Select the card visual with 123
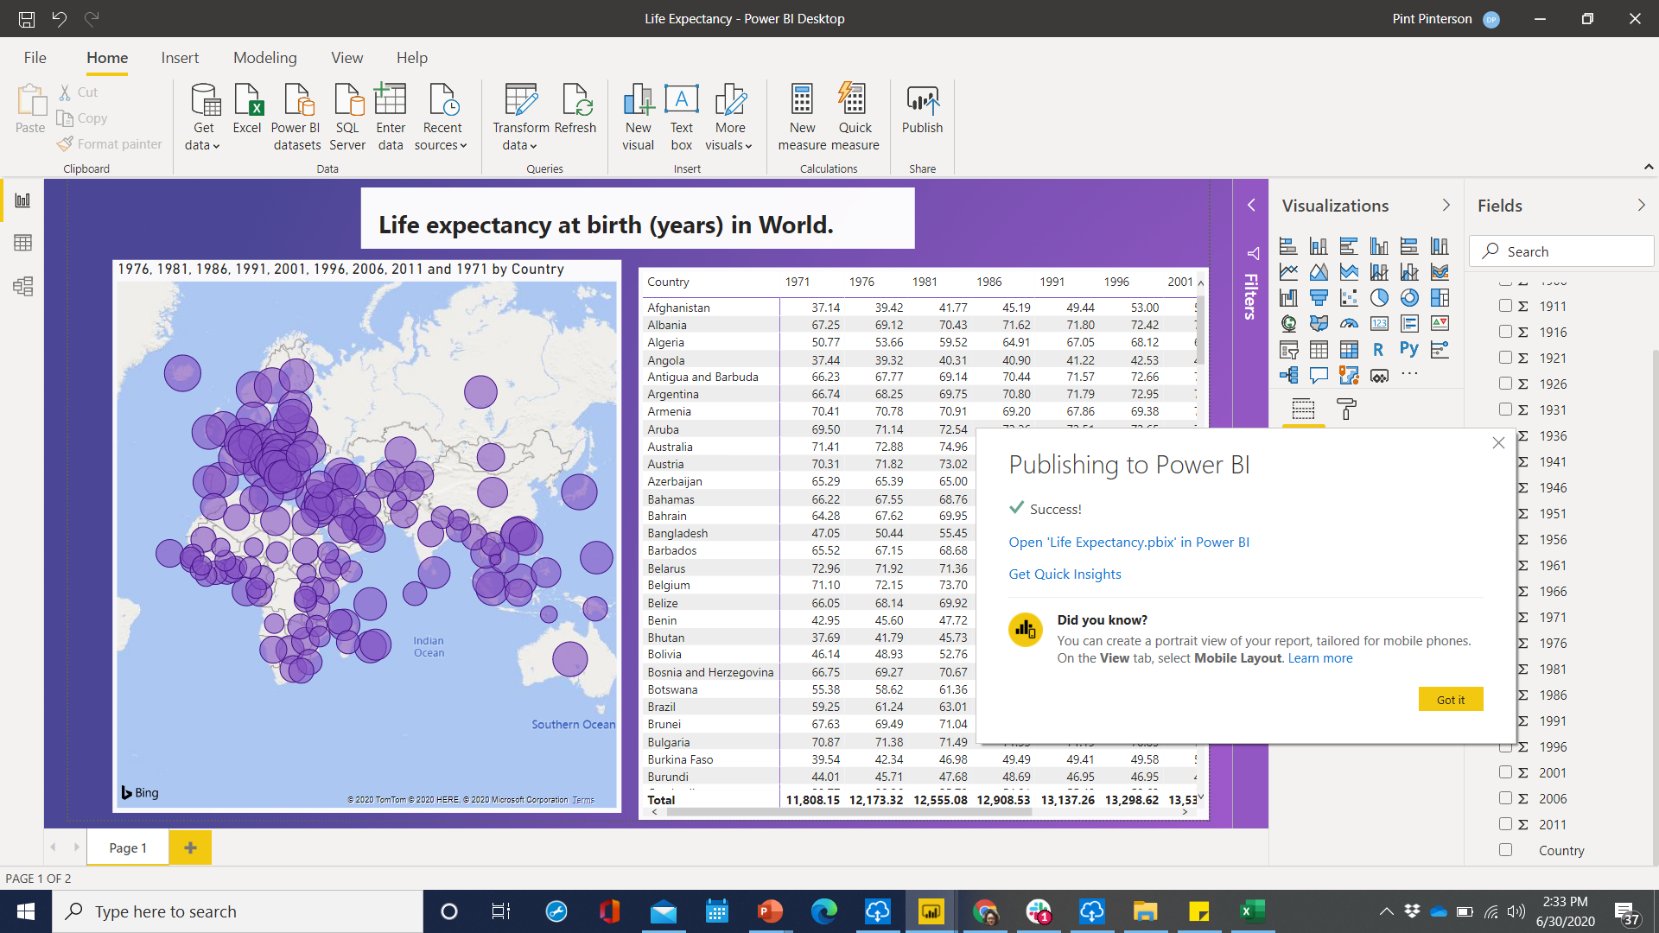 [x=1379, y=324]
